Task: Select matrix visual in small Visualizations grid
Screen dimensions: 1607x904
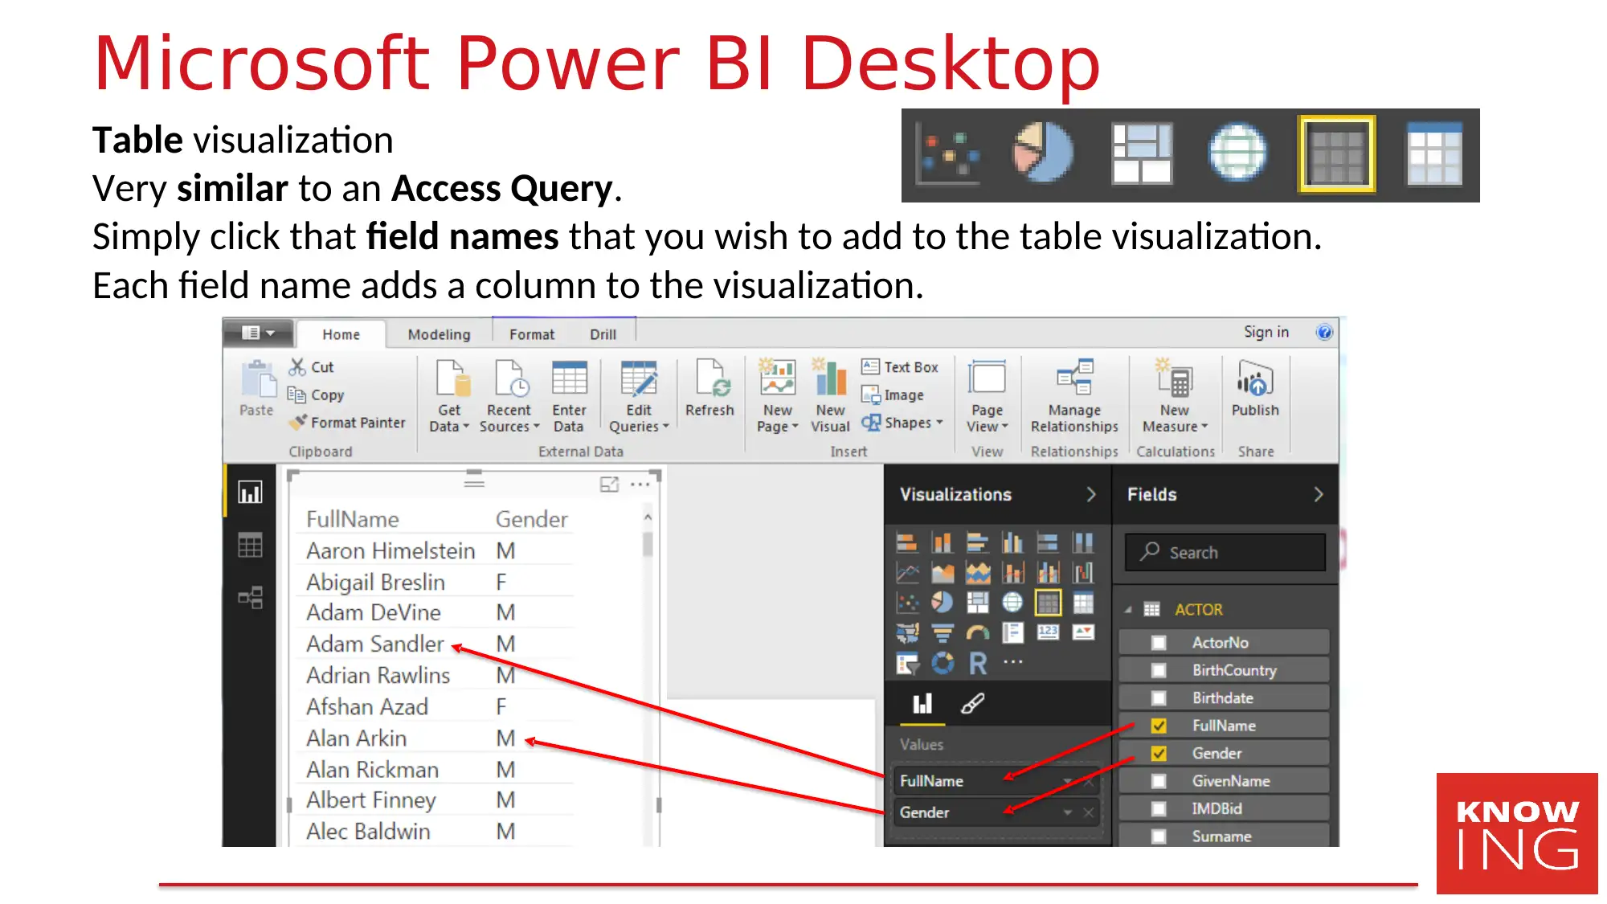Action: click(x=1083, y=603)
